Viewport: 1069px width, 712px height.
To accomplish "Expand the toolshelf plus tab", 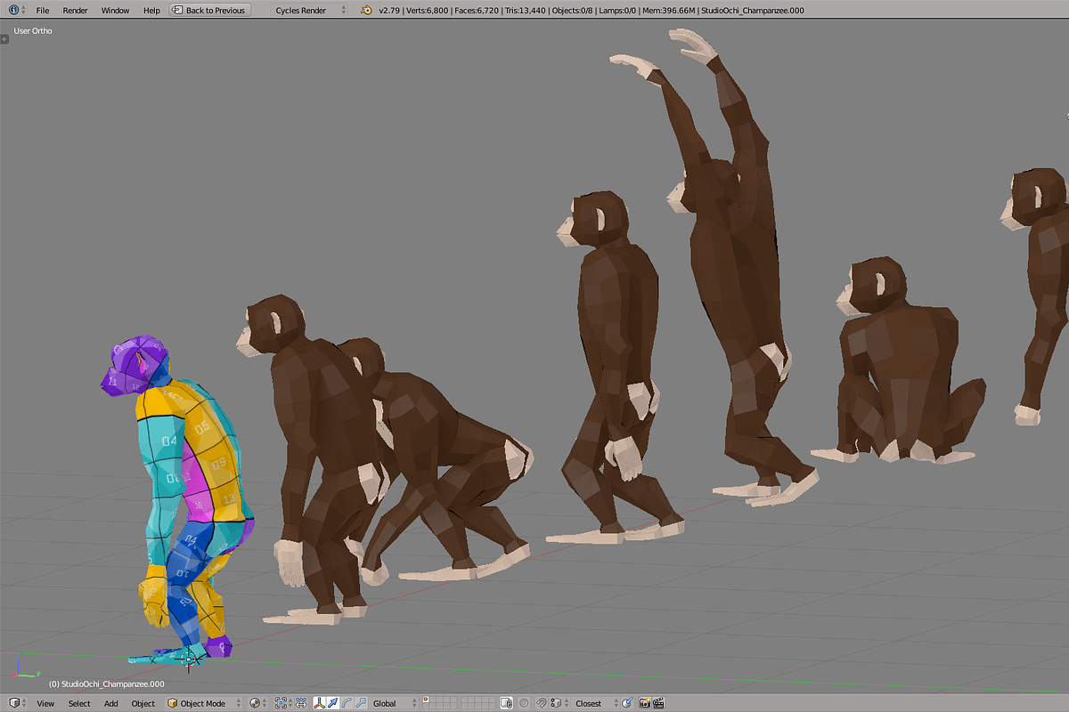I will point(4,39).
